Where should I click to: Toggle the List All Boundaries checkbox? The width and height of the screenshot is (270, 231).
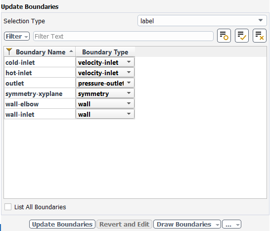point(8,207)
